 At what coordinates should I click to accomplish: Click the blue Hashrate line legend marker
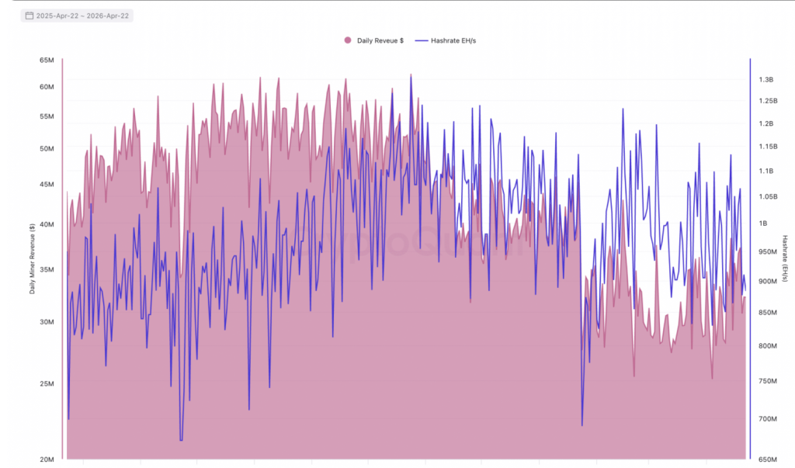[422, 40]
